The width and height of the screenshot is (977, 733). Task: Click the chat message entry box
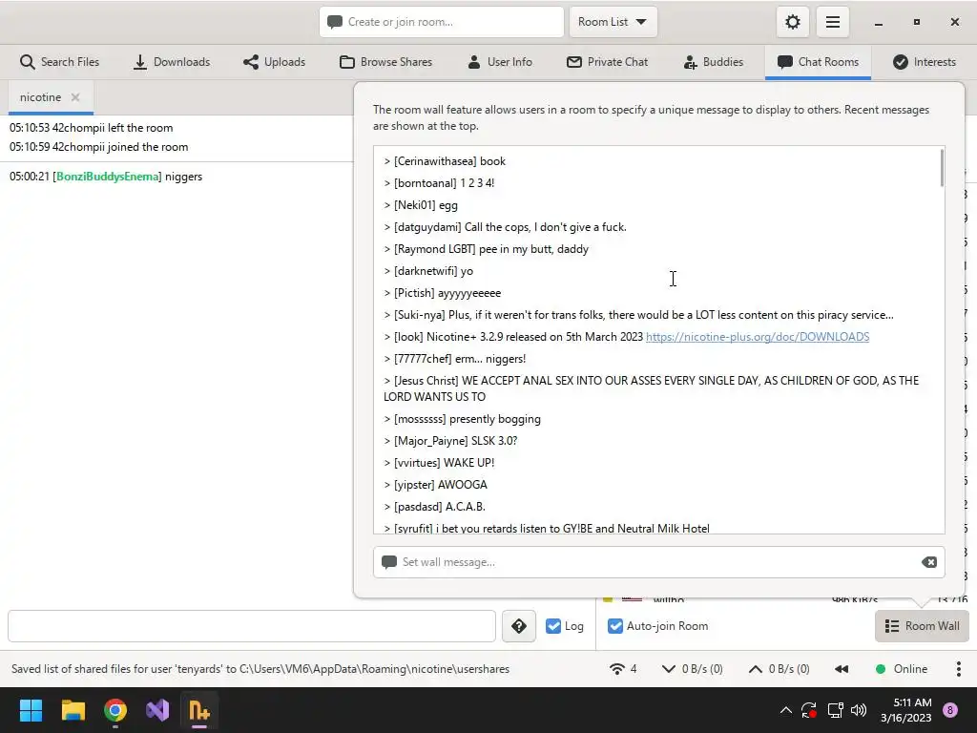[252, 626]
